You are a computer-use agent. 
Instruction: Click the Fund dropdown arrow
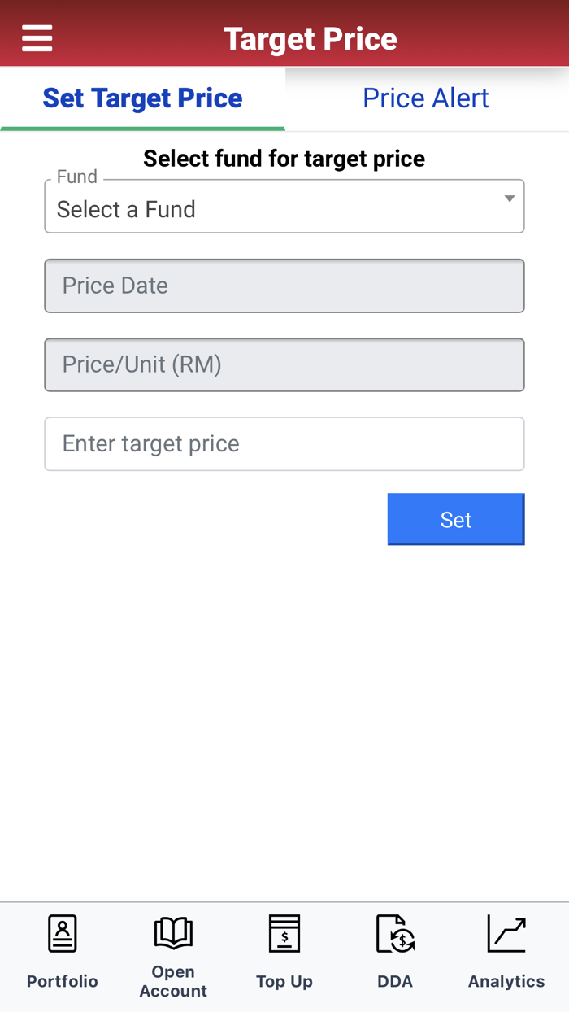[510, 199]
